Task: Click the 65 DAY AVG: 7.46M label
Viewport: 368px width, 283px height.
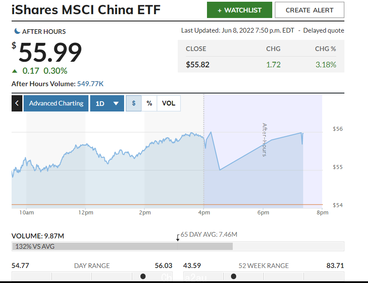Action: click(209, 235)
